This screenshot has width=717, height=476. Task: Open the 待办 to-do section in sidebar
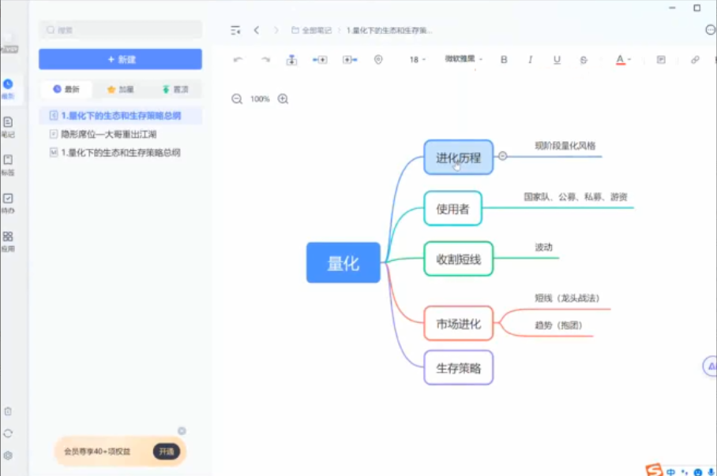[x=8, y=203]
